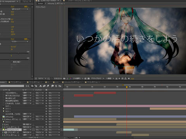Open the lower effect controls dropdown under the second reset

[20, 42]
